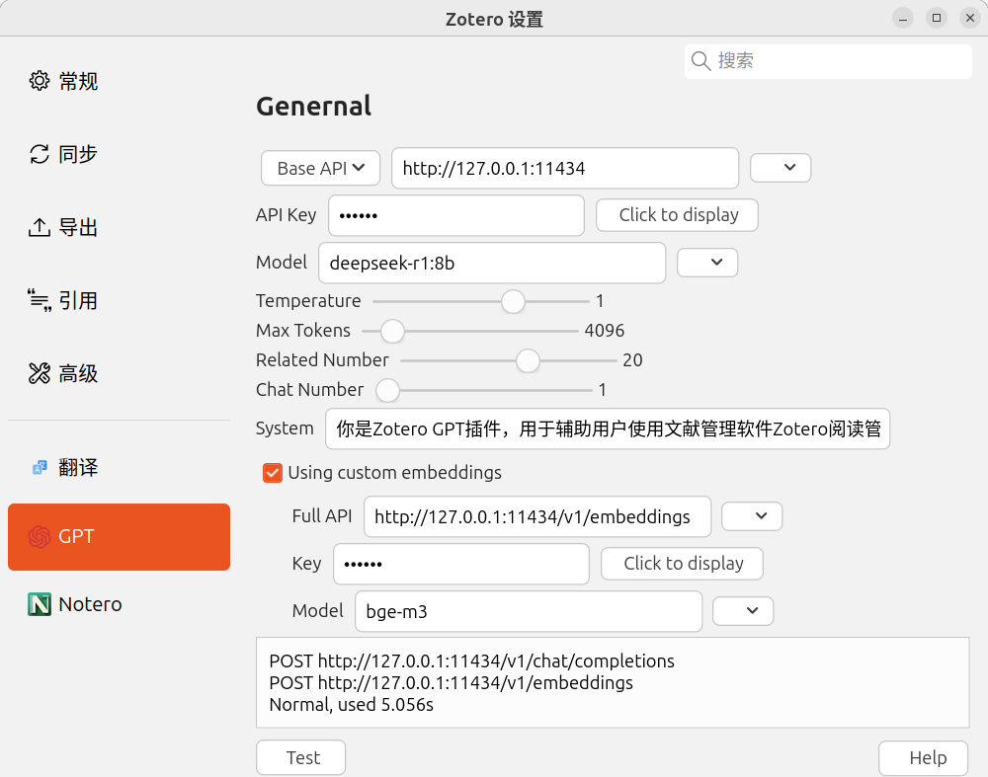Click the Max Tokens value 4096
The image size is (988, 777).
coord(605,330)
